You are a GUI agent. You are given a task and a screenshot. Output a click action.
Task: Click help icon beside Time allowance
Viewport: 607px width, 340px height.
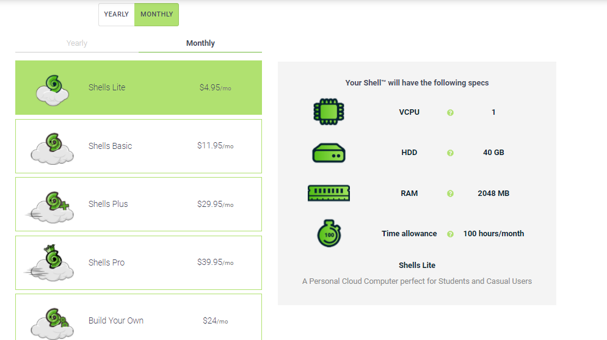point(450,234)
